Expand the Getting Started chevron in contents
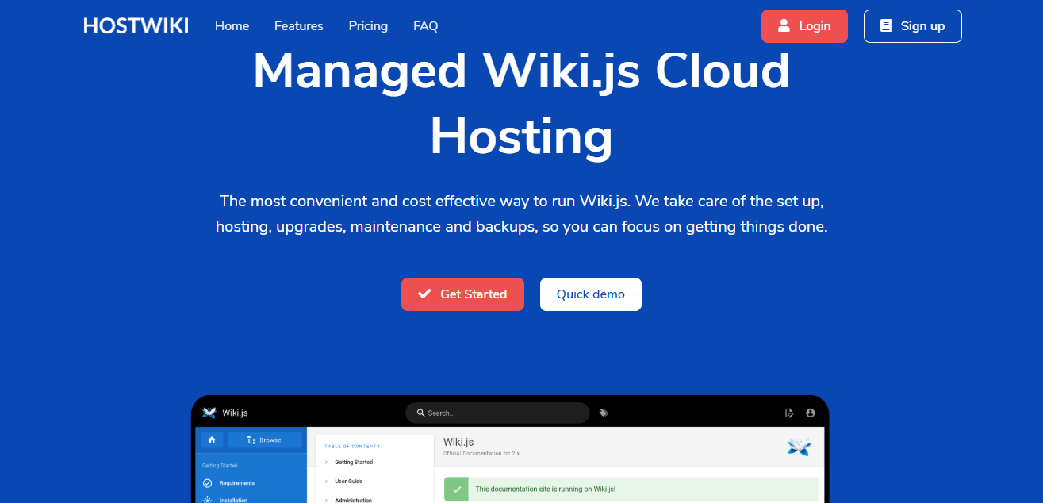Screen dimensions: 1043x503 (326, 462)
